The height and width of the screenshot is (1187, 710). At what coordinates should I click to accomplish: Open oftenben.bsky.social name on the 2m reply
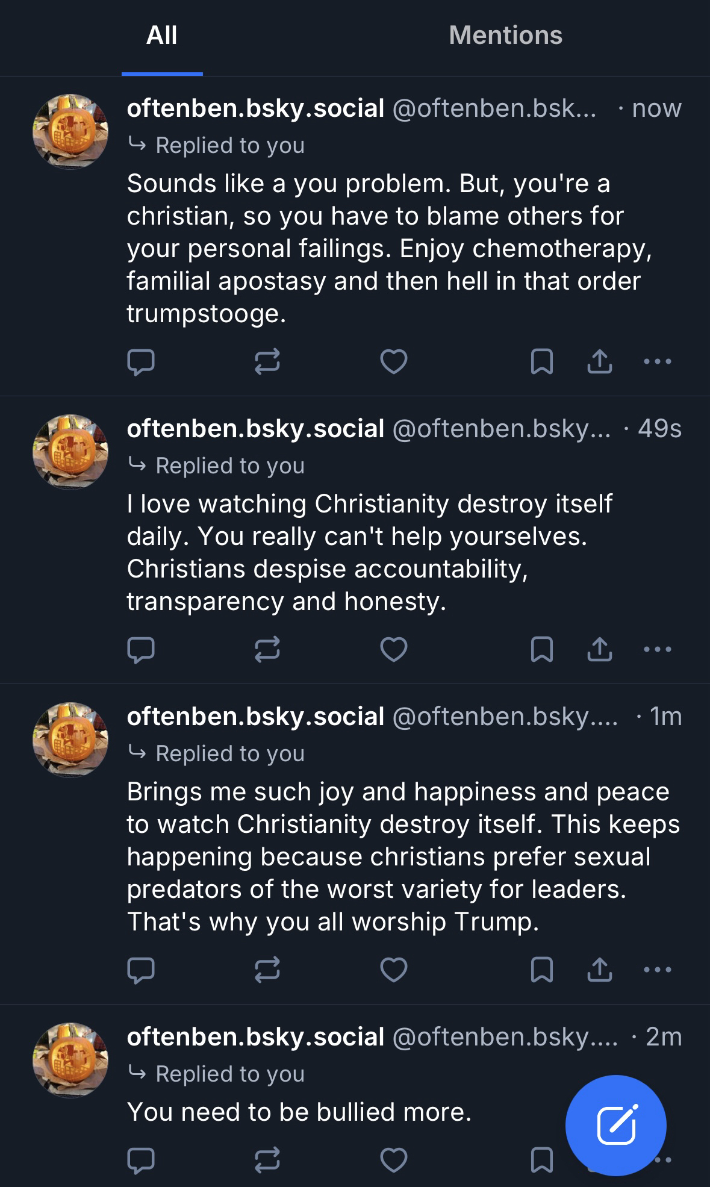click(x=255, y=1037)
